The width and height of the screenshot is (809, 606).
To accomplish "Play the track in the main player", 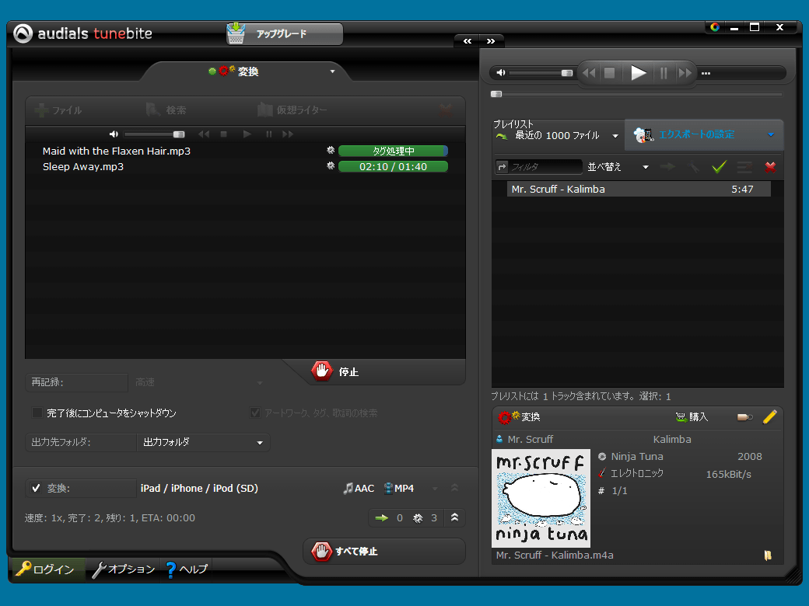I will click(638, 73).
